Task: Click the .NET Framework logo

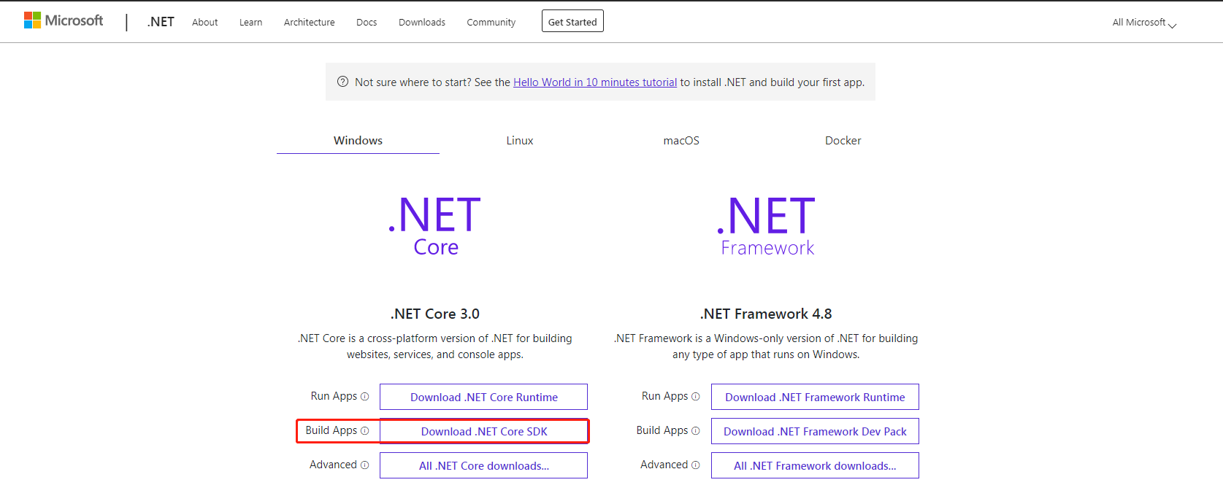Action: click(767, 226)
